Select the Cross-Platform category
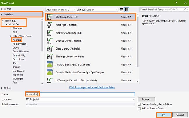The width and height of the screenshot is (189, 118). pos(21,52)
